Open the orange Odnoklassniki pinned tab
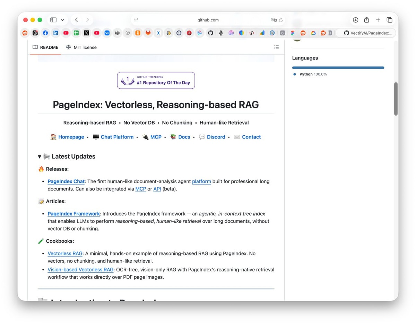Image resolution: width=416 pixels, height=324 pixels. [138, 33]
